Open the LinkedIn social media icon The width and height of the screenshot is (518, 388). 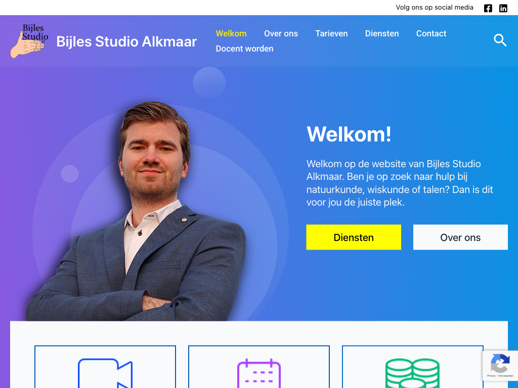[503, 8]
